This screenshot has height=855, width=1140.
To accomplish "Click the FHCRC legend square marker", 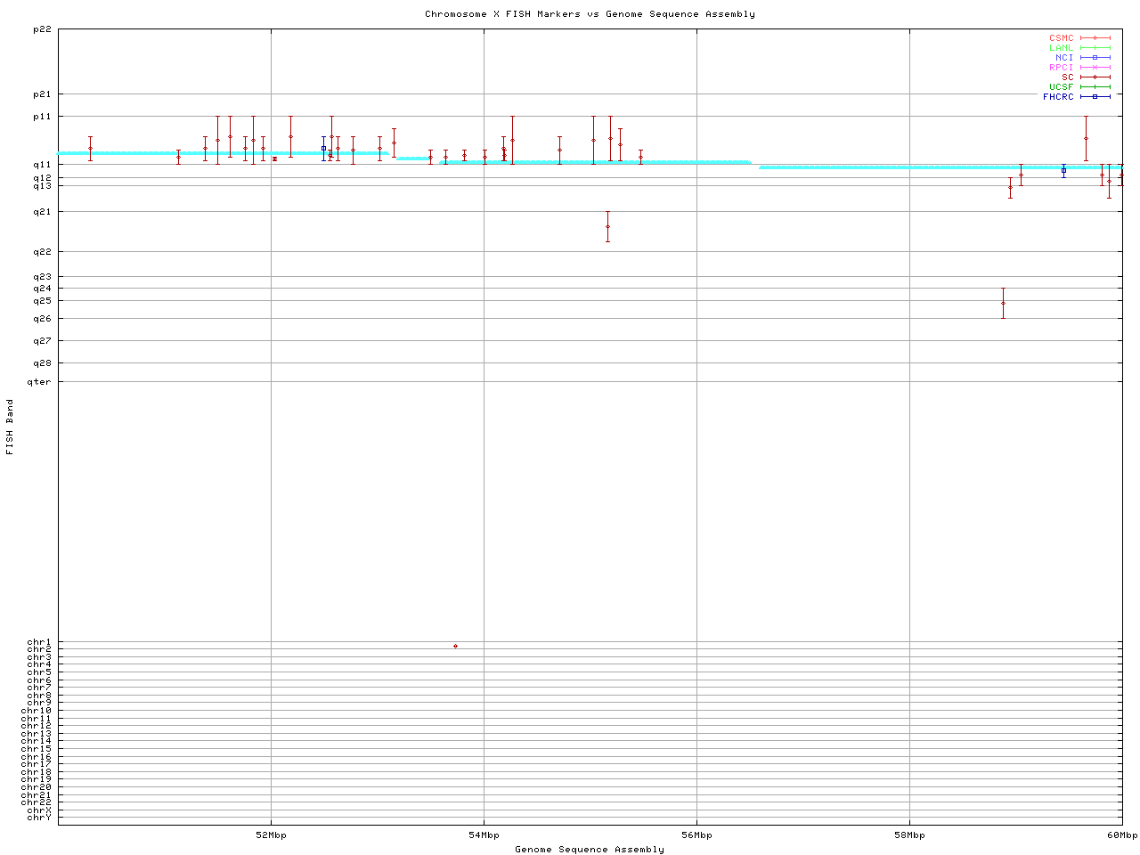I will tap(1095, 96).
